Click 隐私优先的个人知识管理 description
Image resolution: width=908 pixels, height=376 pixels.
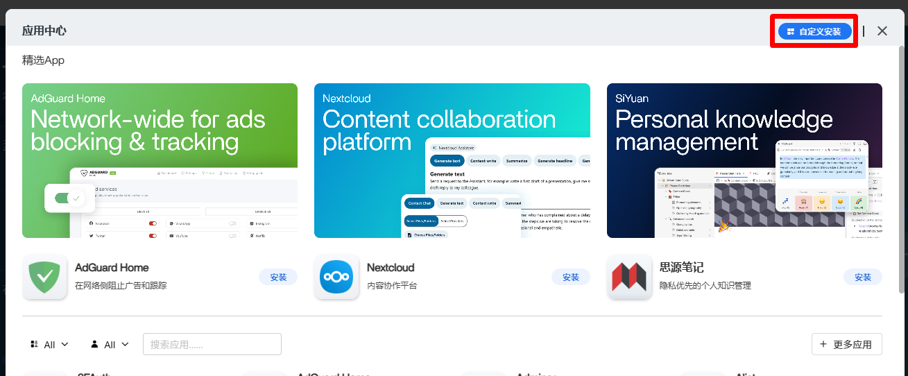coord(705,285)
